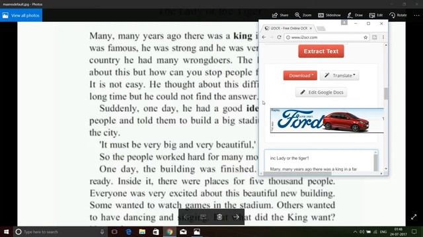Viewport: 423px width, 237px height.
Task: Click the output text box scrollbar
Action: point(375,163)
